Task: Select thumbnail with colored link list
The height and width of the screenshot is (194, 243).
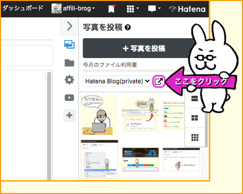Action: [174, 115]
